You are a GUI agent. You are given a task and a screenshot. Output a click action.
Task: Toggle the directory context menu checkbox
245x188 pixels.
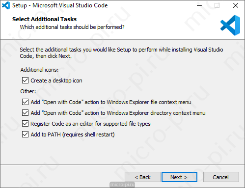click(x=25, y=113)
